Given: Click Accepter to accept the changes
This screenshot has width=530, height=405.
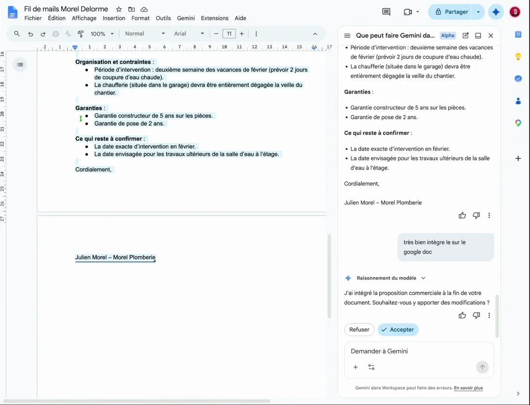Looking at the screenshot, I should [398, 330].
